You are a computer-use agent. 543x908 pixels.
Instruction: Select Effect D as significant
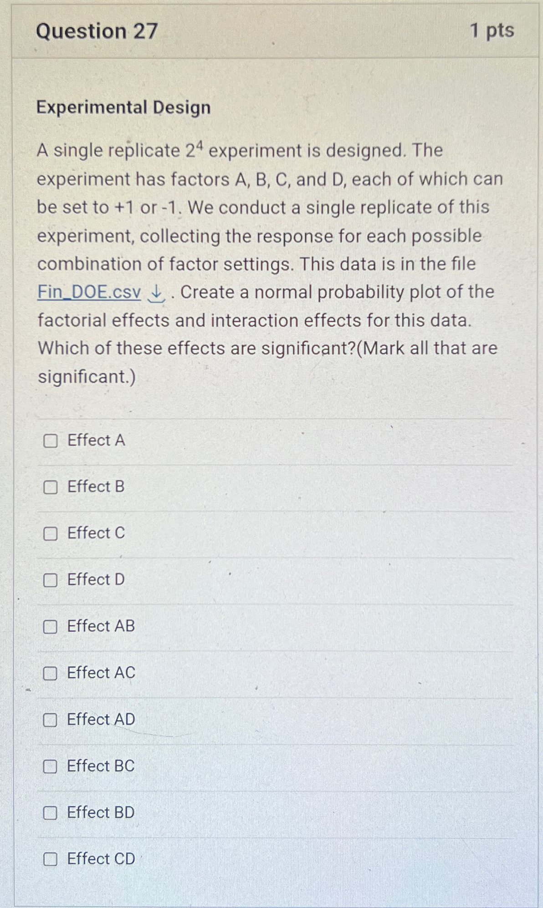[x=51, y=580]
